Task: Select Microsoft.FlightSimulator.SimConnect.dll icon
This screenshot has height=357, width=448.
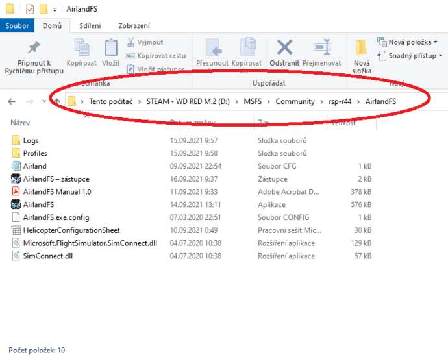Action: point(16,243)
